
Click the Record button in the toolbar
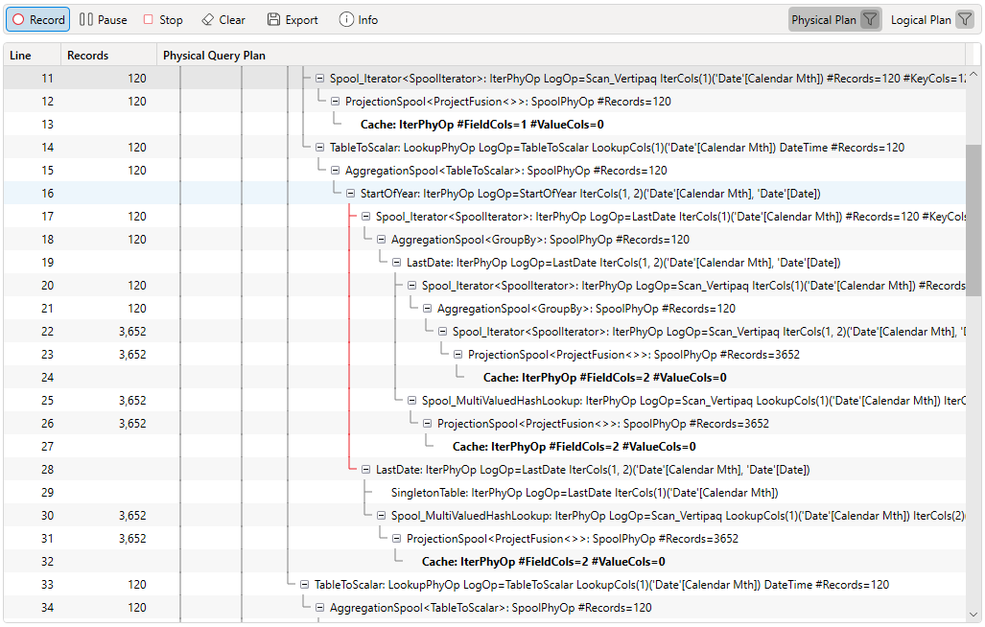(38, 19)
